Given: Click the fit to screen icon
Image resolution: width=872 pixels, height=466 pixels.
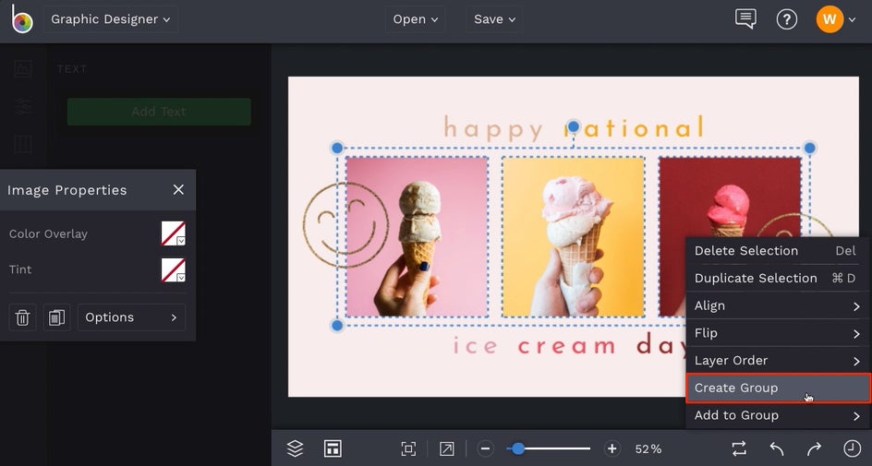Looking at the screenshot, I should [x=408, y=448].
